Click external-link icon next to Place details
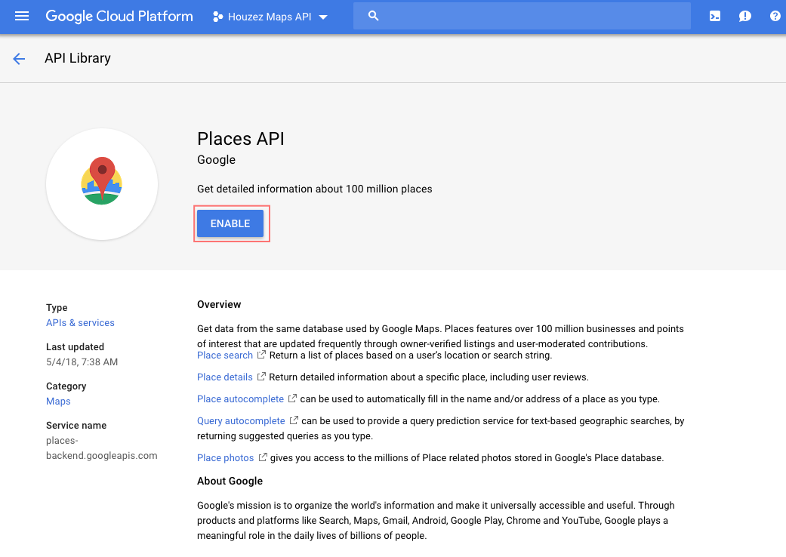This screenshot has width=786, height=557. pyautogui.click(x=261, y=376)
